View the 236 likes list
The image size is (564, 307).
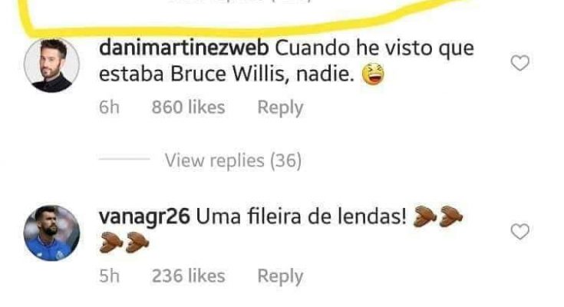click(x=188, y=276)
